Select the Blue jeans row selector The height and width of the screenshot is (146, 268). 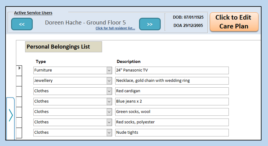19,101
